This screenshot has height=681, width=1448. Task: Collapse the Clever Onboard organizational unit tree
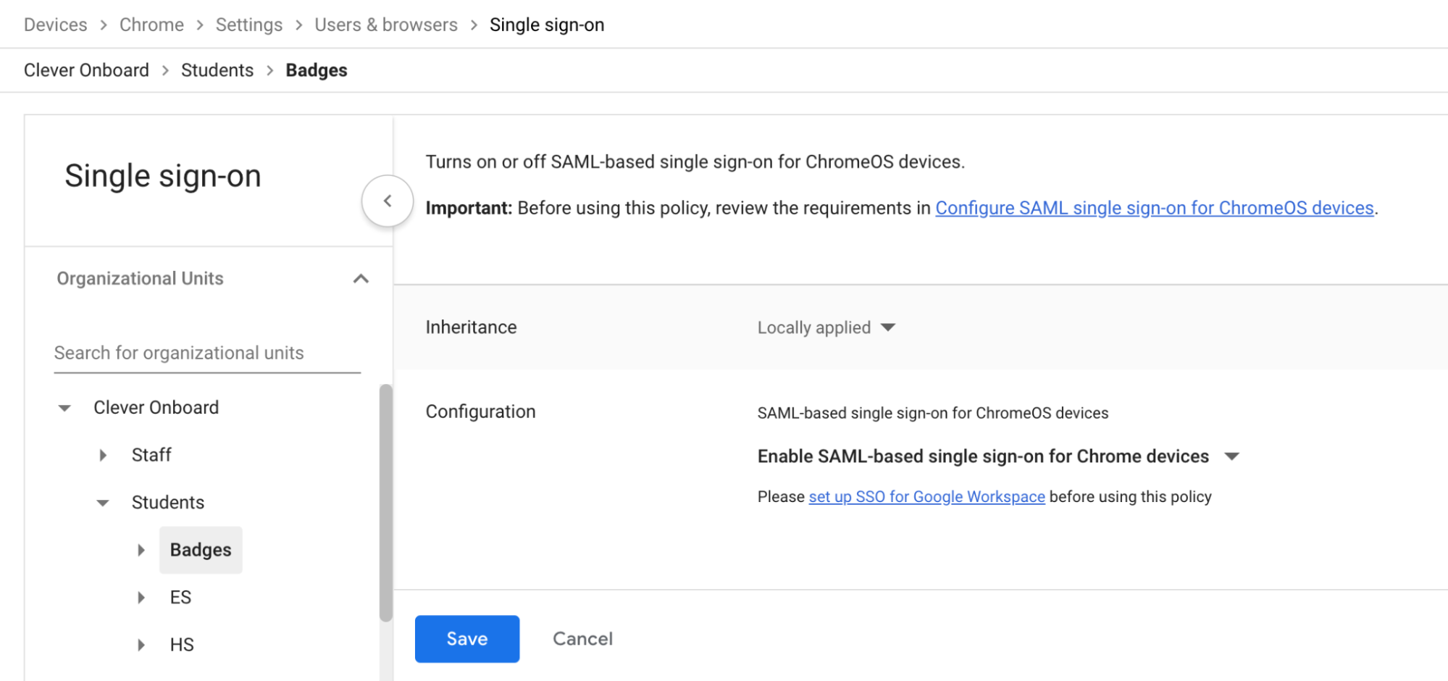tap(65, 407)
